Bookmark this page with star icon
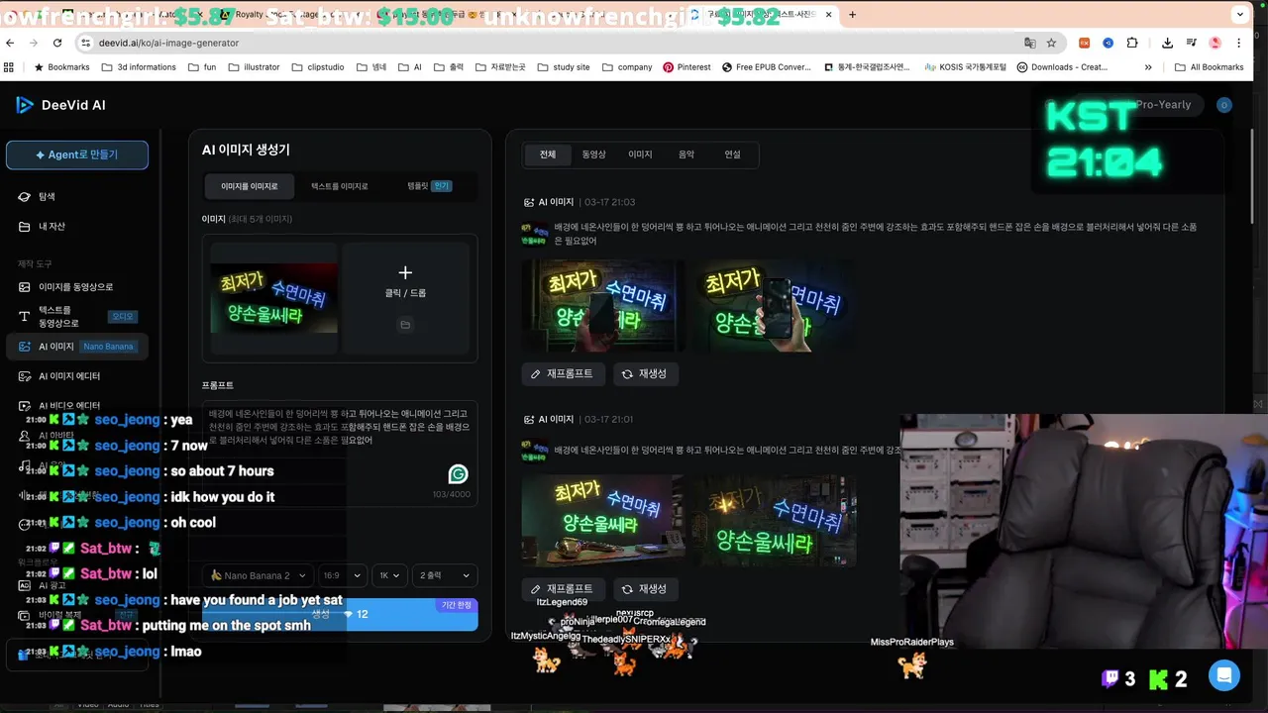Screen dimensions: 1268x713 1051,43
